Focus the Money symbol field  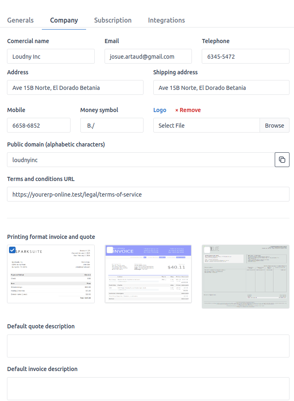(112, 125)
